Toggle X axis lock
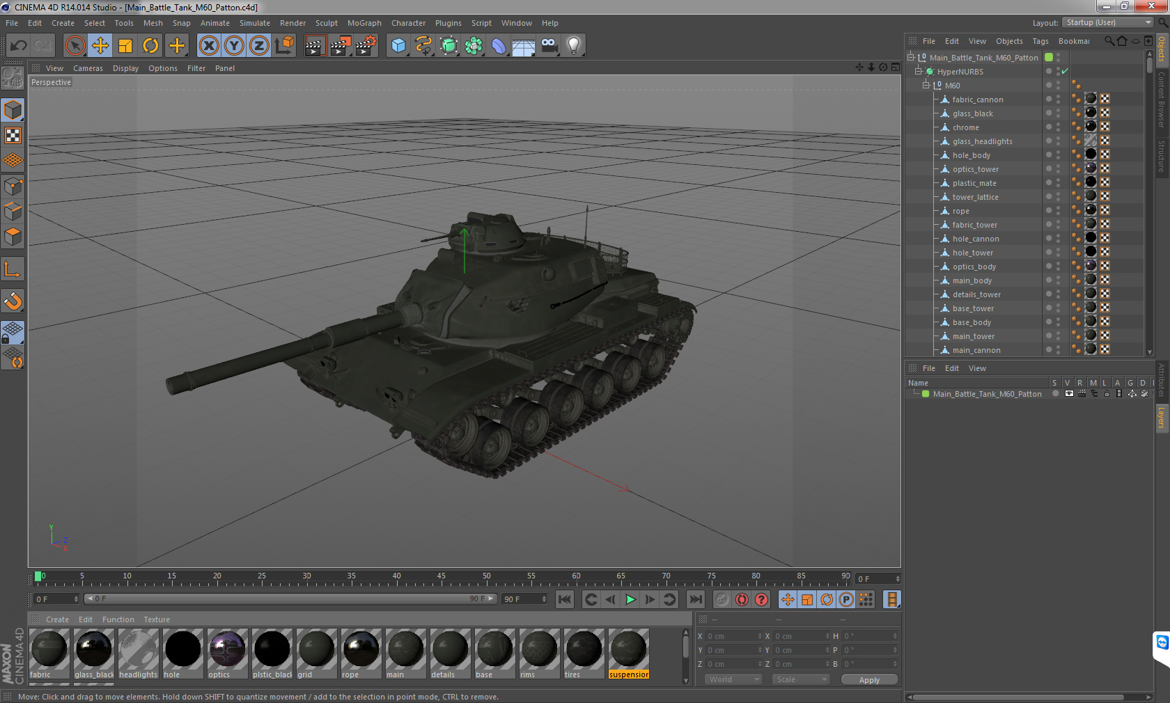This screenshot has height=703, width=1170. 208,46
